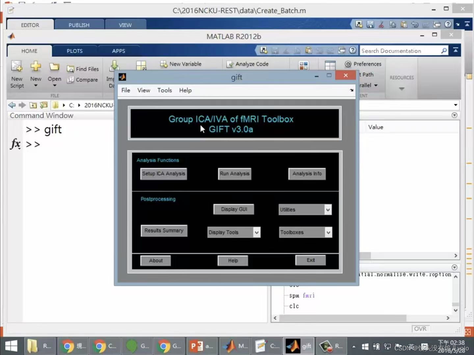The height and width of the screenshot is (355, 474).
Task: Click New Variable
Action: tap(181, 64)
